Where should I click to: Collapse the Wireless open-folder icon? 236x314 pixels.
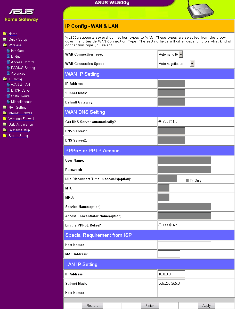[5, 45]
